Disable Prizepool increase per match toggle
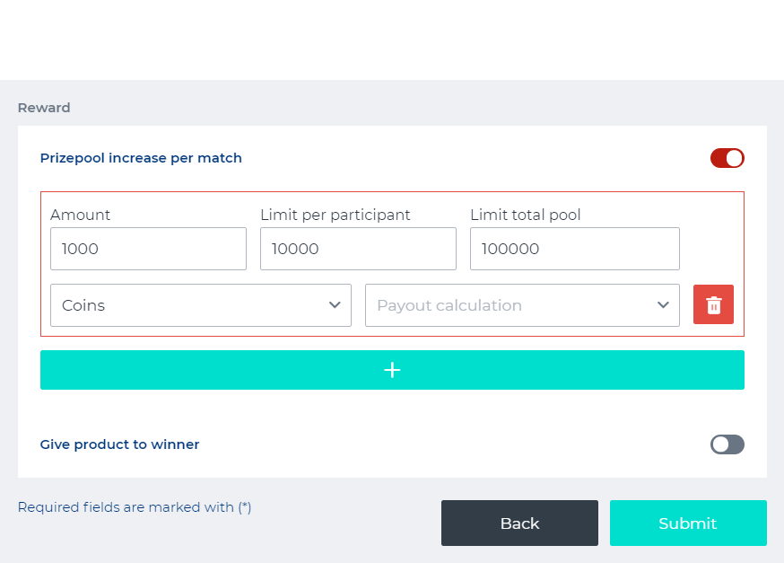The height and width of the screenshot is (563, 784). point(727,158)
